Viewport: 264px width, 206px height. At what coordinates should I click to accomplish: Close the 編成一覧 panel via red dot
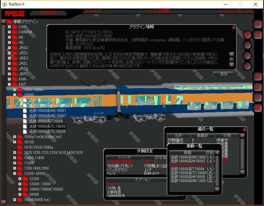(244, 129)
